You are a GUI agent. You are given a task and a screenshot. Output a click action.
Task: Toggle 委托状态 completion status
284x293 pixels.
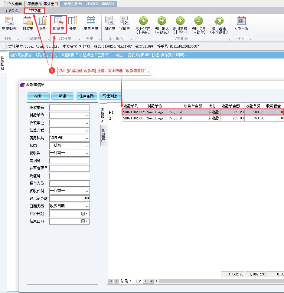point(143,25)
